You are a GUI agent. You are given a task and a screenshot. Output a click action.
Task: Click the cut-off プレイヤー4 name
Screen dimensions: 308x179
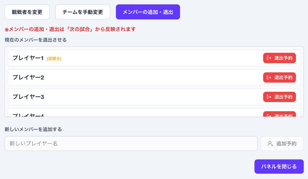pyautogui.click(x=28, y=115)
